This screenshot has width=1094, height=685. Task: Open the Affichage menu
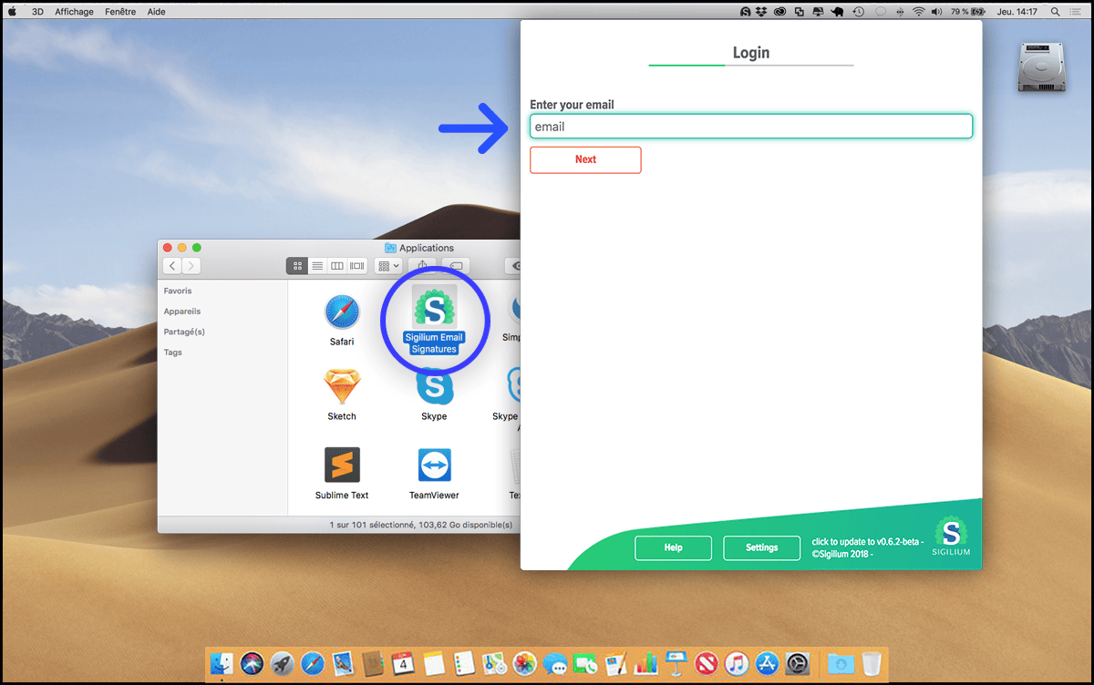pyautogui.click(x=74, y=12)
